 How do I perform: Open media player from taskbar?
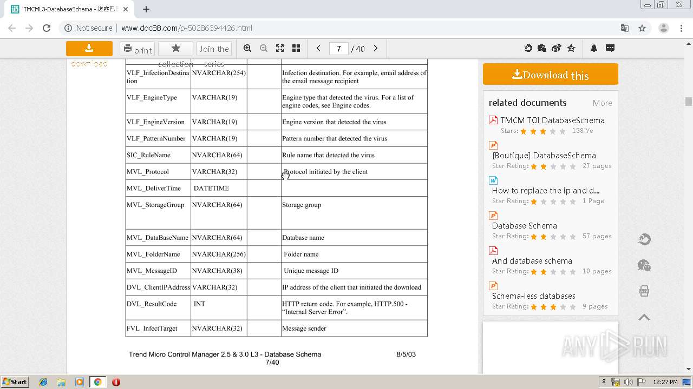[80, 382]
